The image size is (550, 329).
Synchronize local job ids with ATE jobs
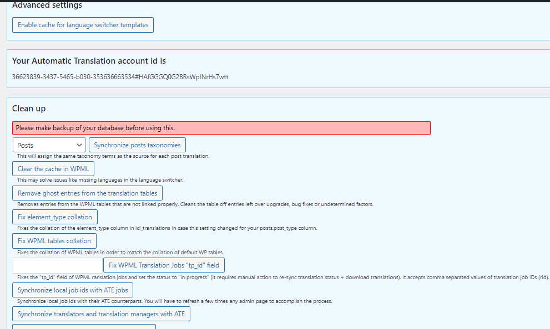(73, 290)
